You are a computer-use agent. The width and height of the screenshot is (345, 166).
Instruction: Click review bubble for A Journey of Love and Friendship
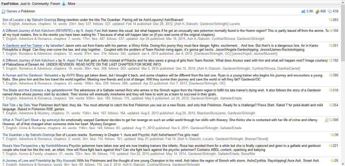point(332,160)
